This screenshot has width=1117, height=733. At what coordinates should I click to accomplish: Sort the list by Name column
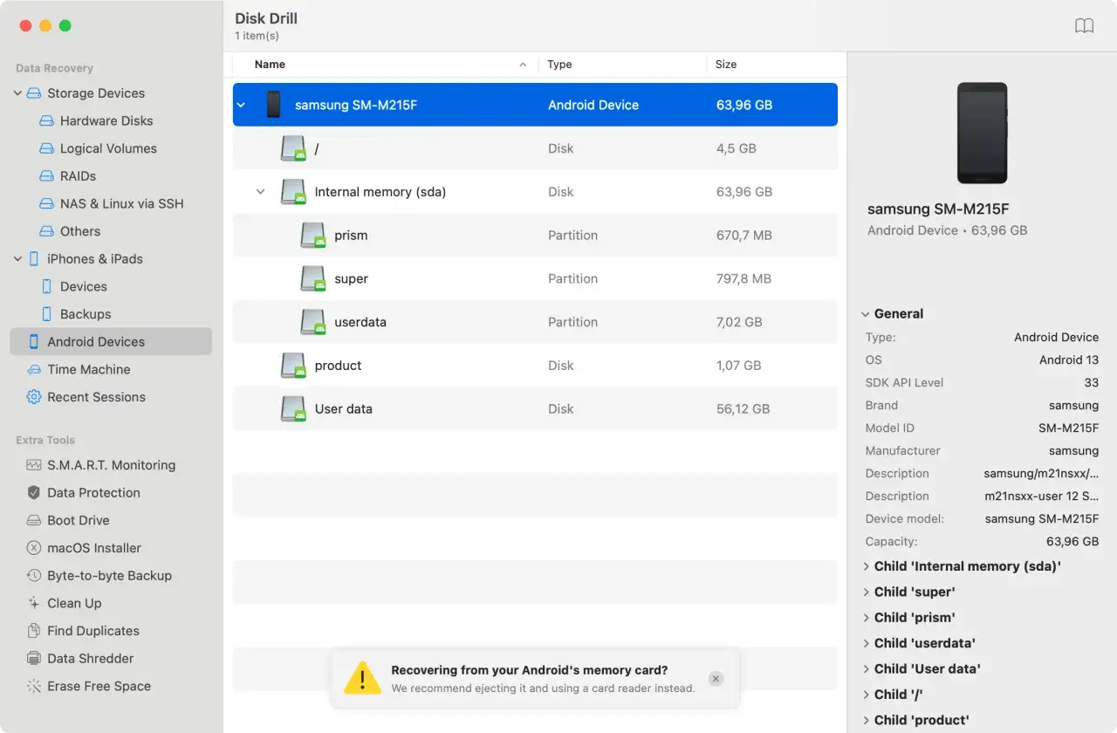[x=386, y=65]
